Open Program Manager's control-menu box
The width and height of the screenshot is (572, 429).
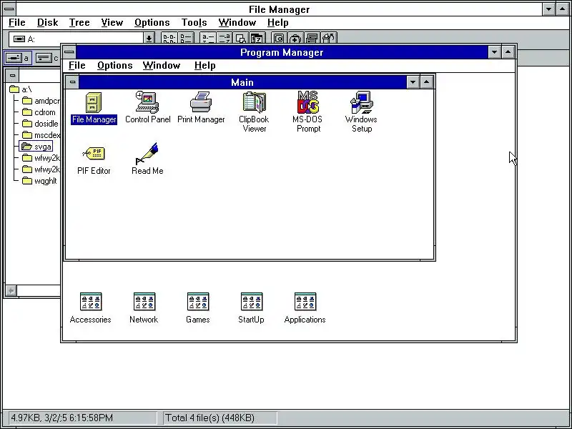(x=69, y=52)
